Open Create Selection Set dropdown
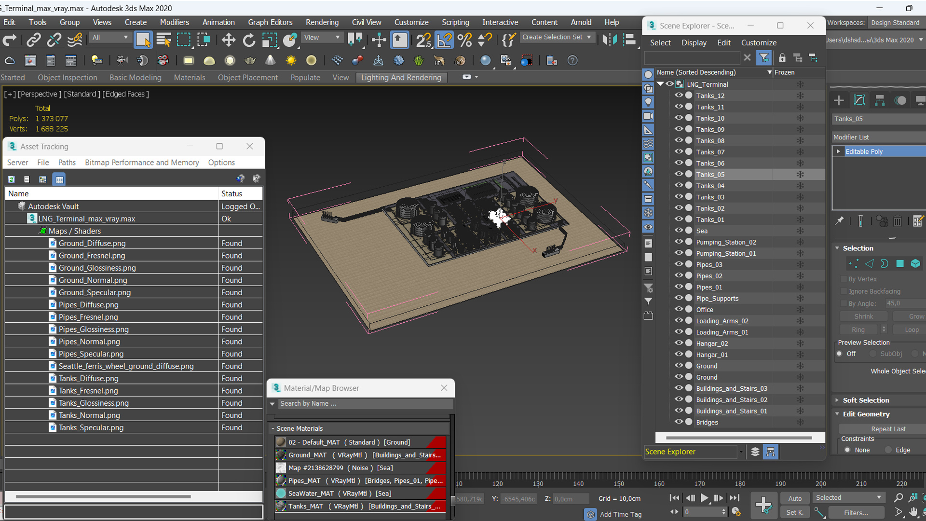Viewport: 926px width, 521px height. pos(557,37)
